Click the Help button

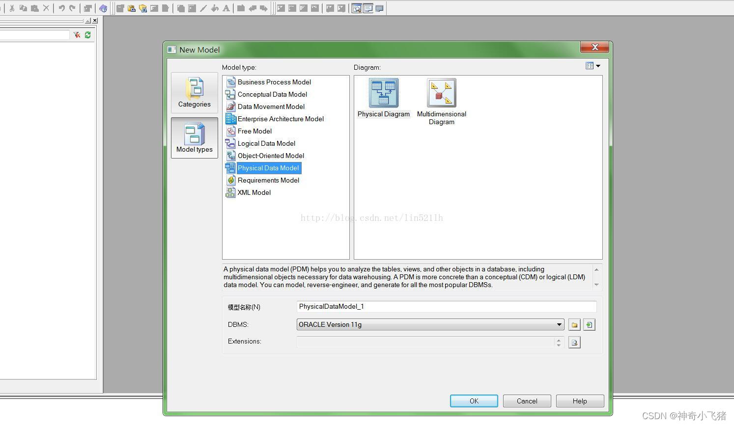tap(579, 400)
